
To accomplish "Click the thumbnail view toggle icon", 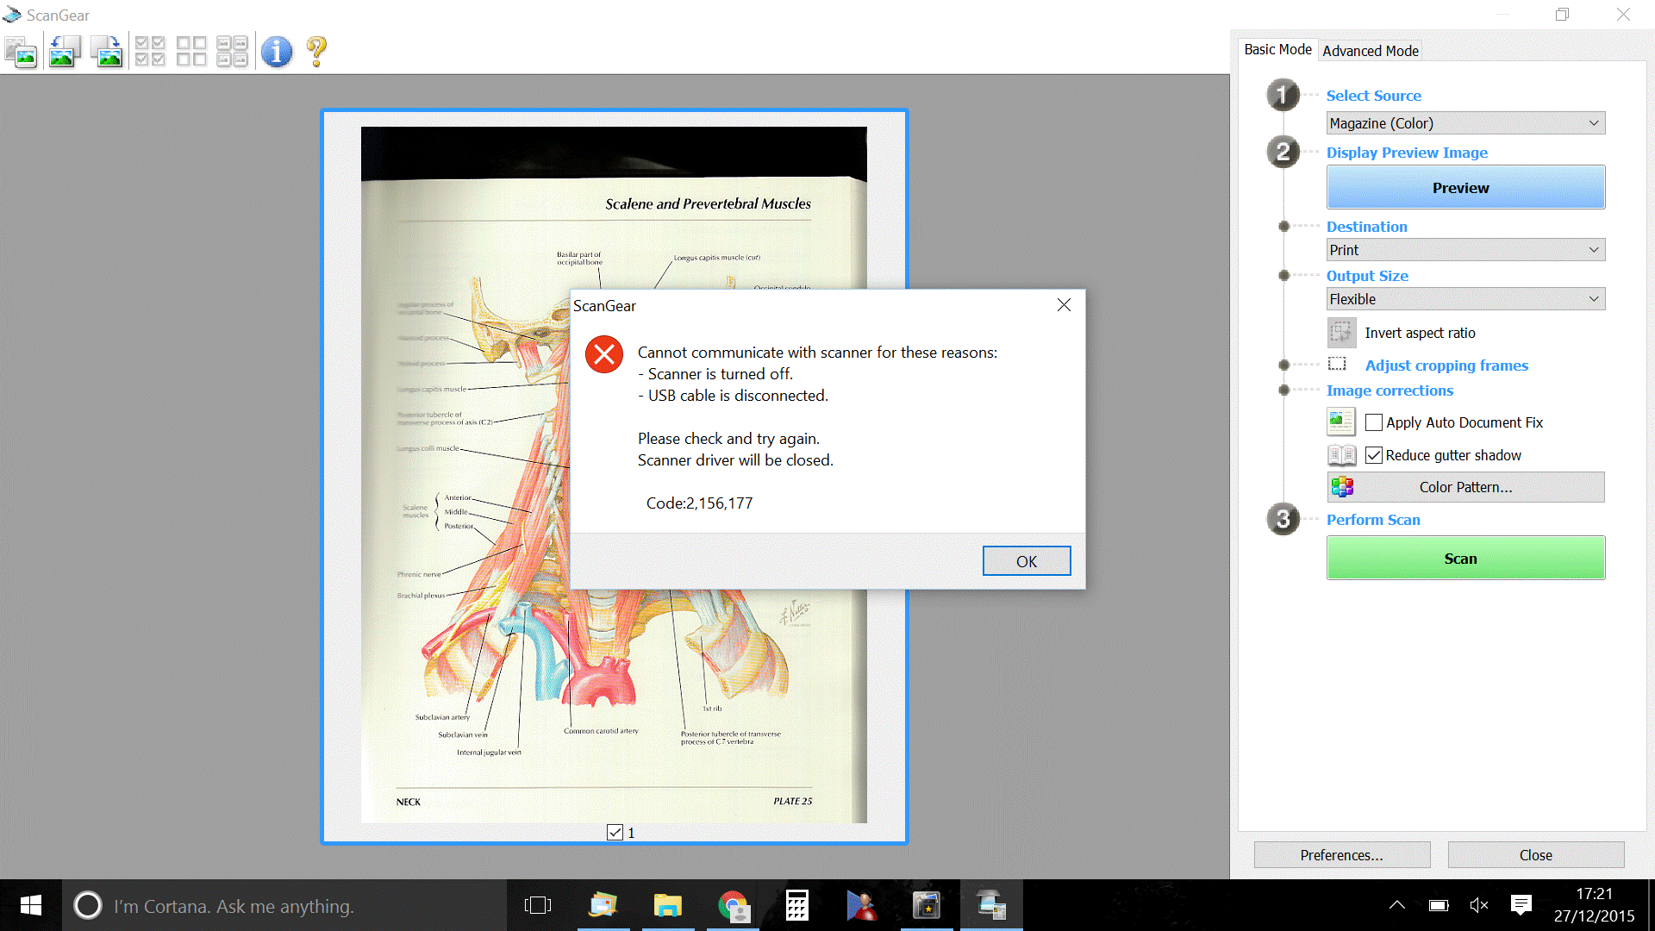I will pyautogui.click(x=21, y=52).
